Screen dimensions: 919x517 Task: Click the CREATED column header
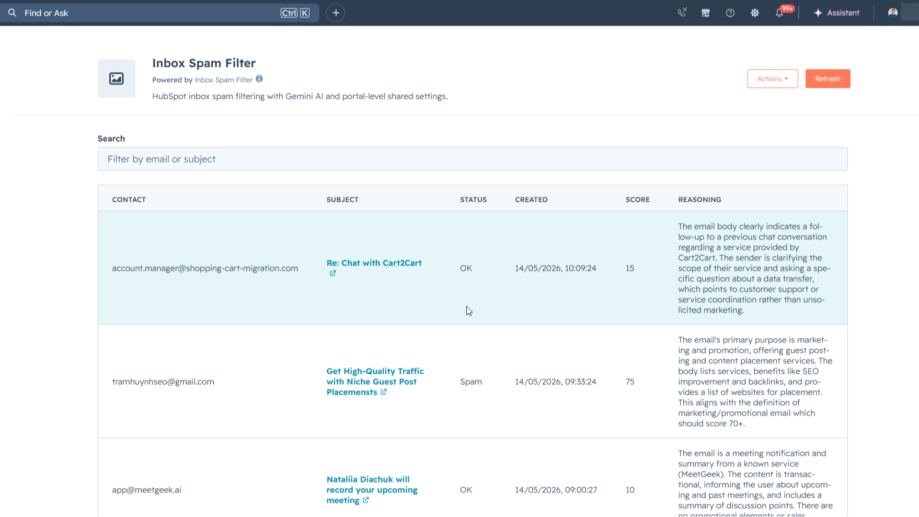[531, 200]
